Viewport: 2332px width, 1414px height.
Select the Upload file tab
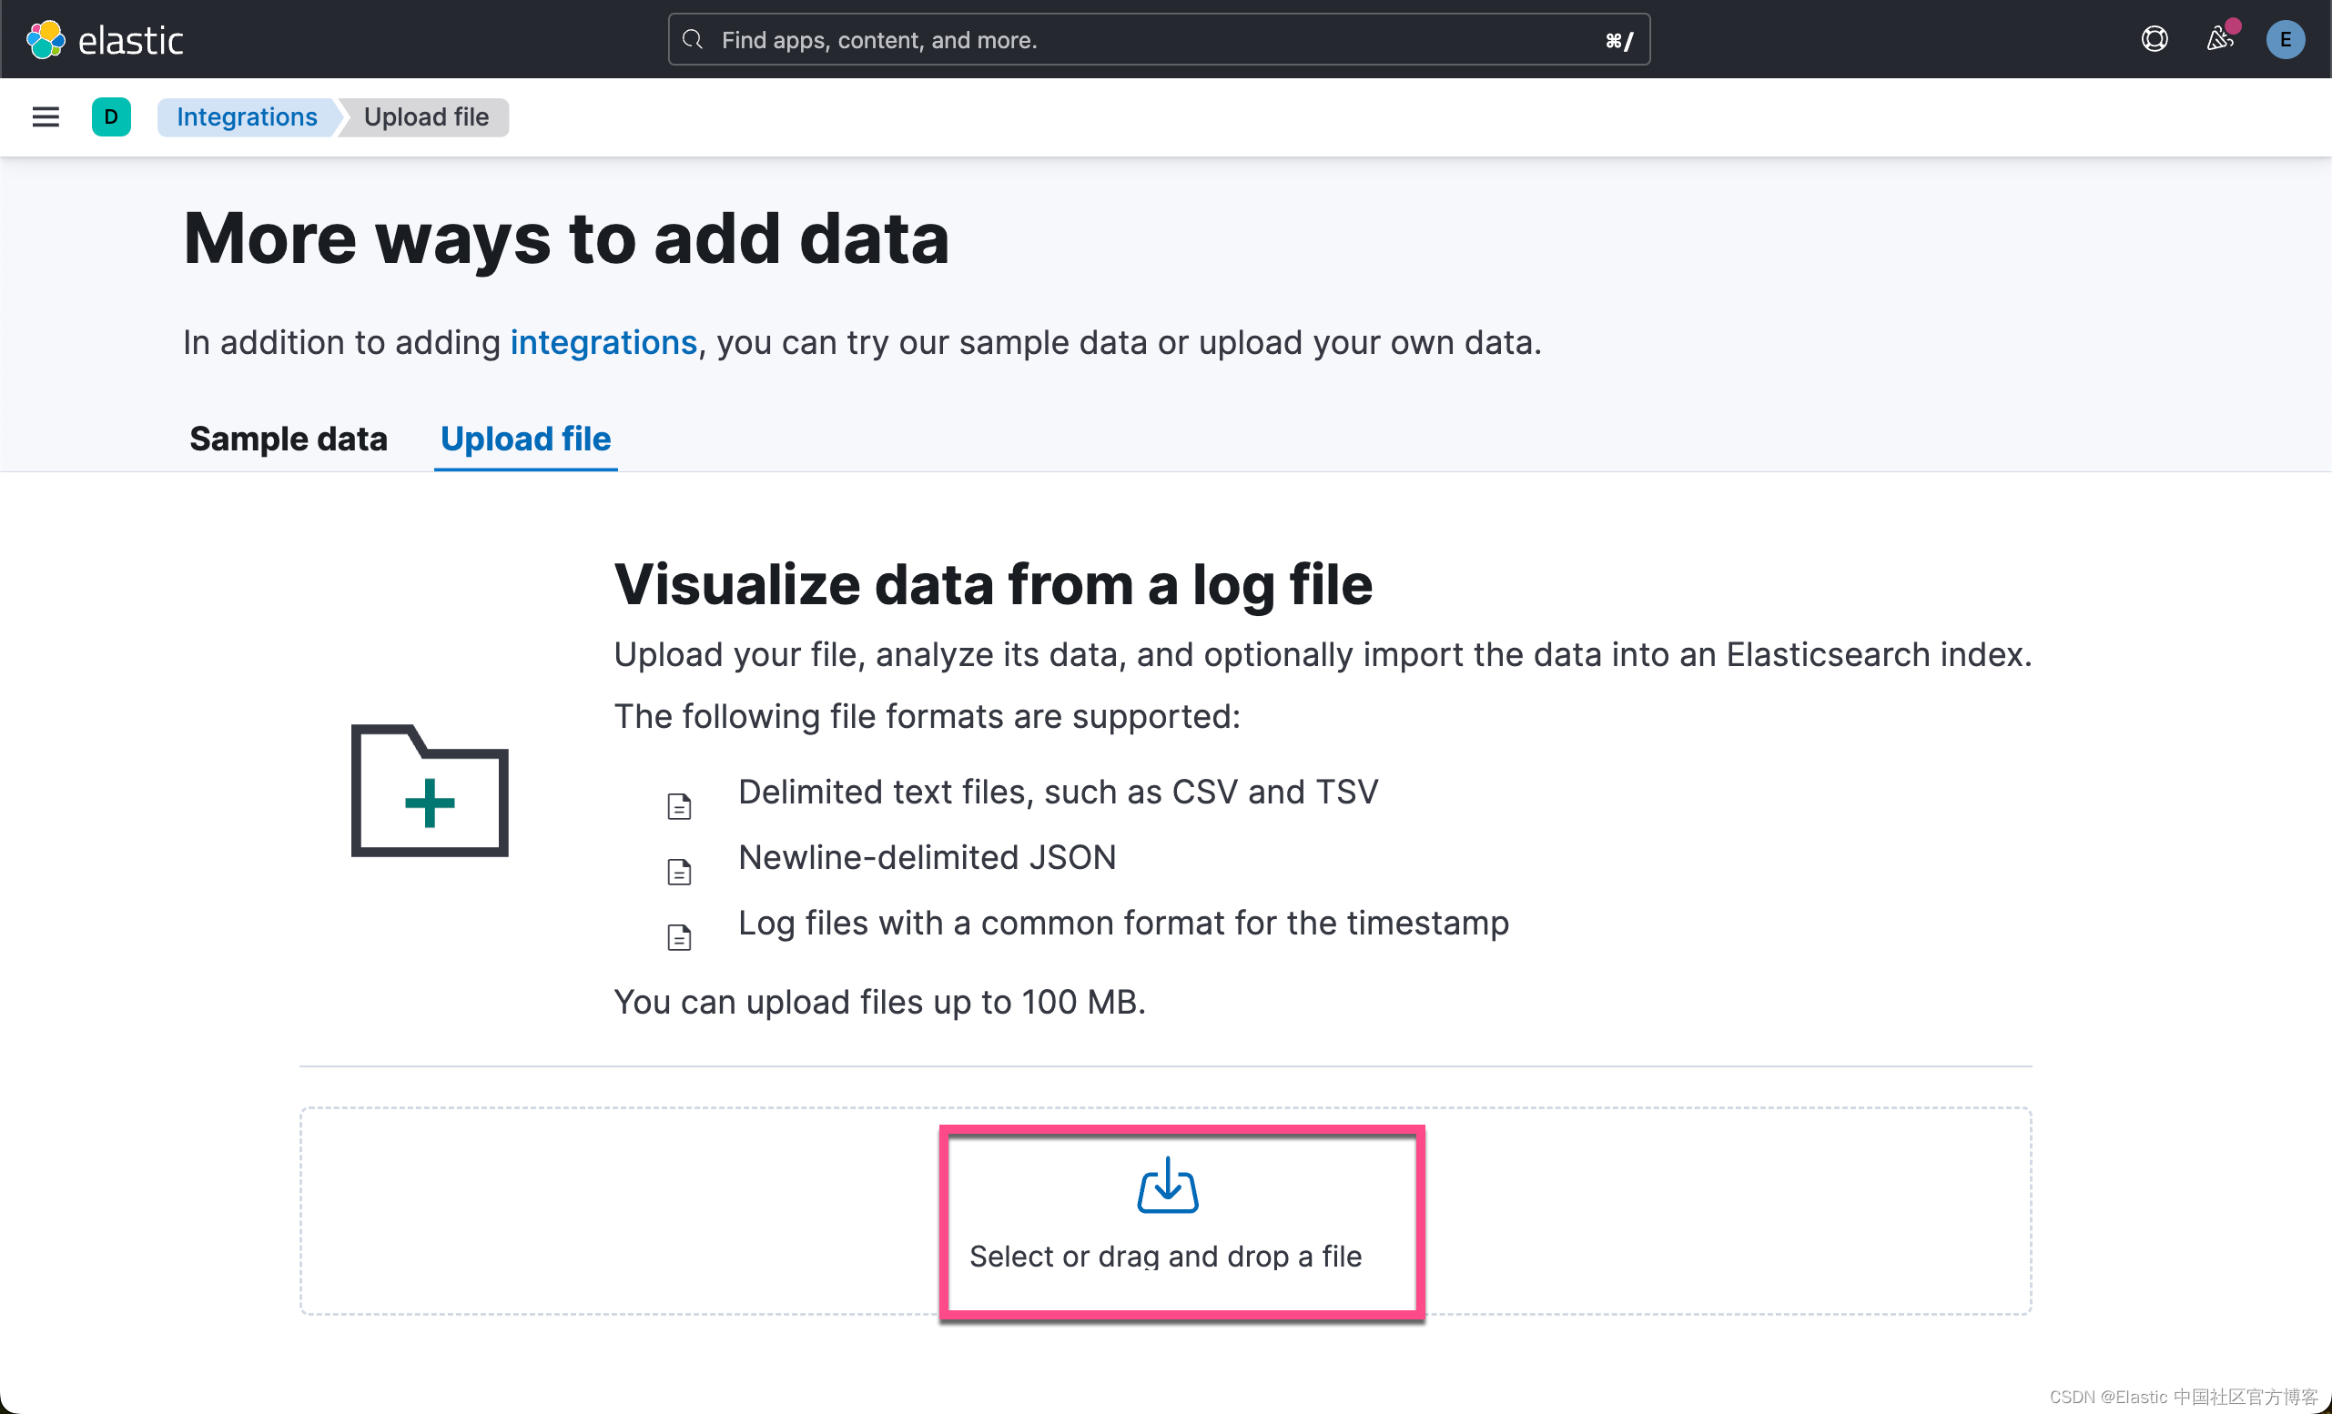(524, 438)
